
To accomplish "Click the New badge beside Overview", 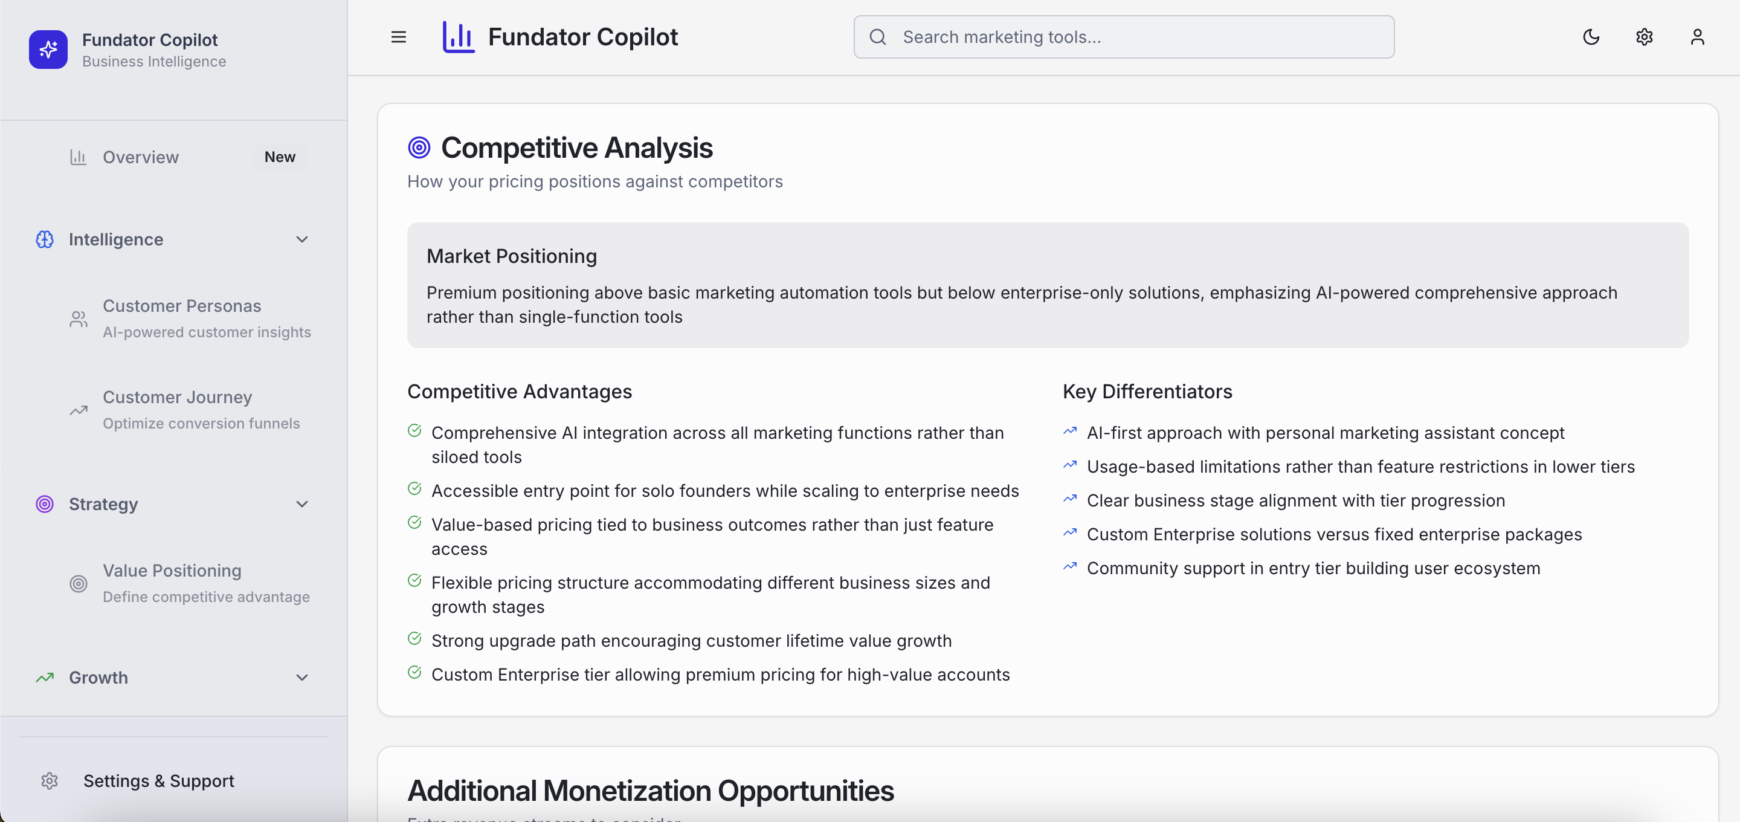I will pyautogui.click(x=280, y=157).
